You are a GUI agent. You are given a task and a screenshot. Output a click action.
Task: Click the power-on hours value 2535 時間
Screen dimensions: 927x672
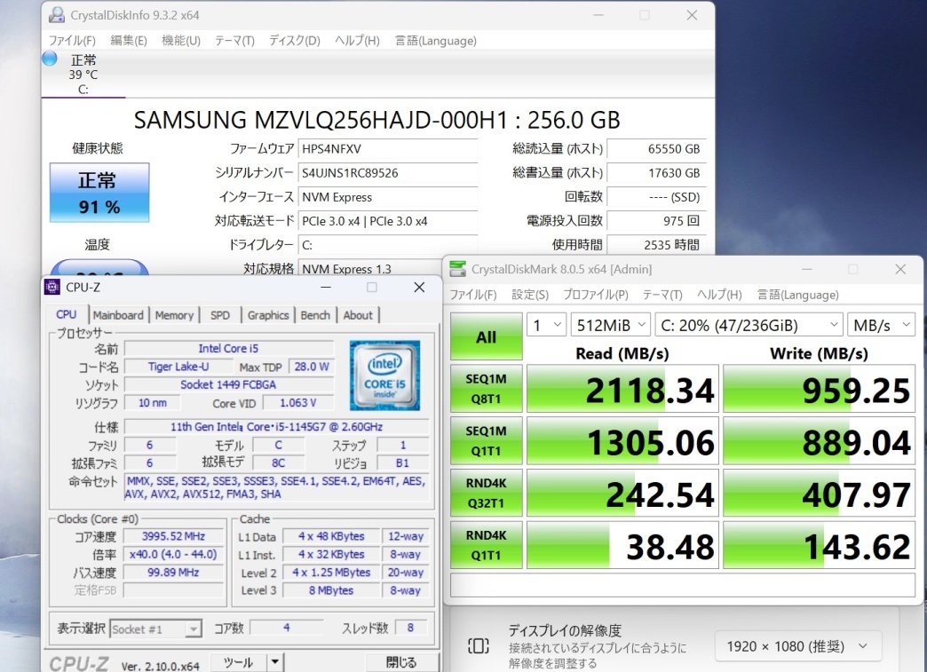click(656, 245)
